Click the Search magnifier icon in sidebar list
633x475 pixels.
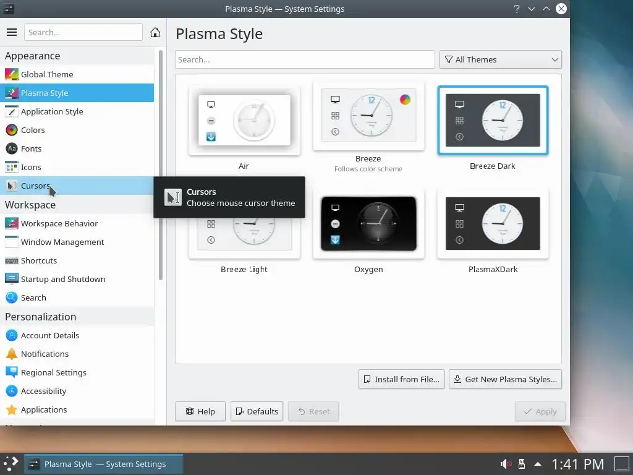[12, 297]
